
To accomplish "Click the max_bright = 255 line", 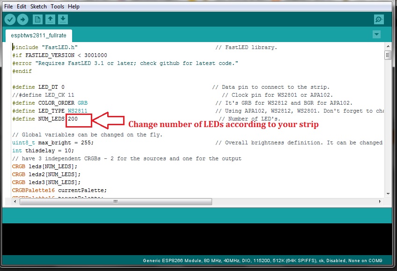I will click(53, 143).
